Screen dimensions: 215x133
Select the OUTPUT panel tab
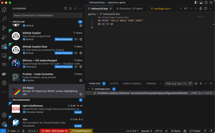(114, 83)
